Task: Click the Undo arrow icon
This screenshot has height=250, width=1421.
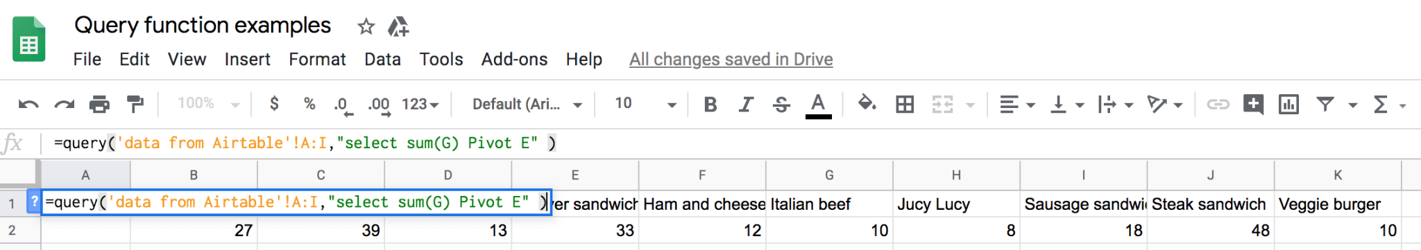Action: pyautogui.click(x=28, y=105)
